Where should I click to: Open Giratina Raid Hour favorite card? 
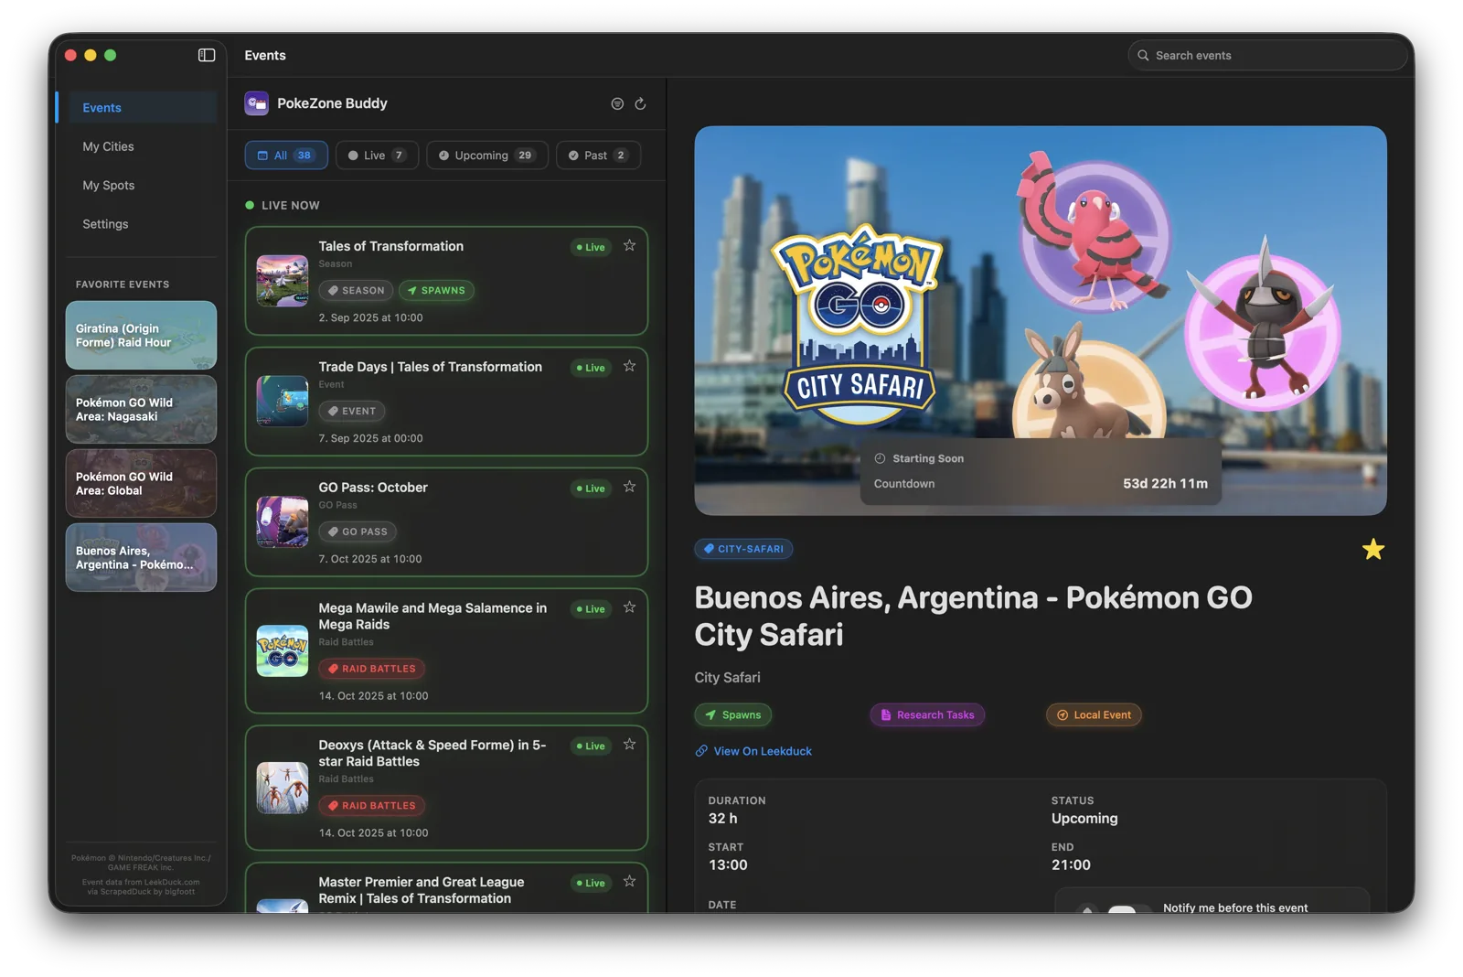point(141,335)
